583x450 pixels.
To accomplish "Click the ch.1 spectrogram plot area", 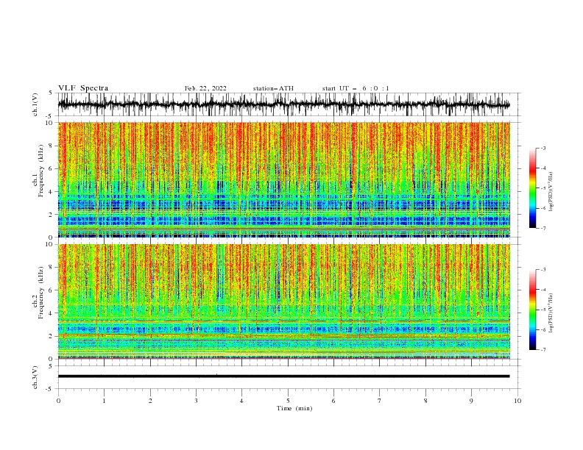I will coord(284,179).
